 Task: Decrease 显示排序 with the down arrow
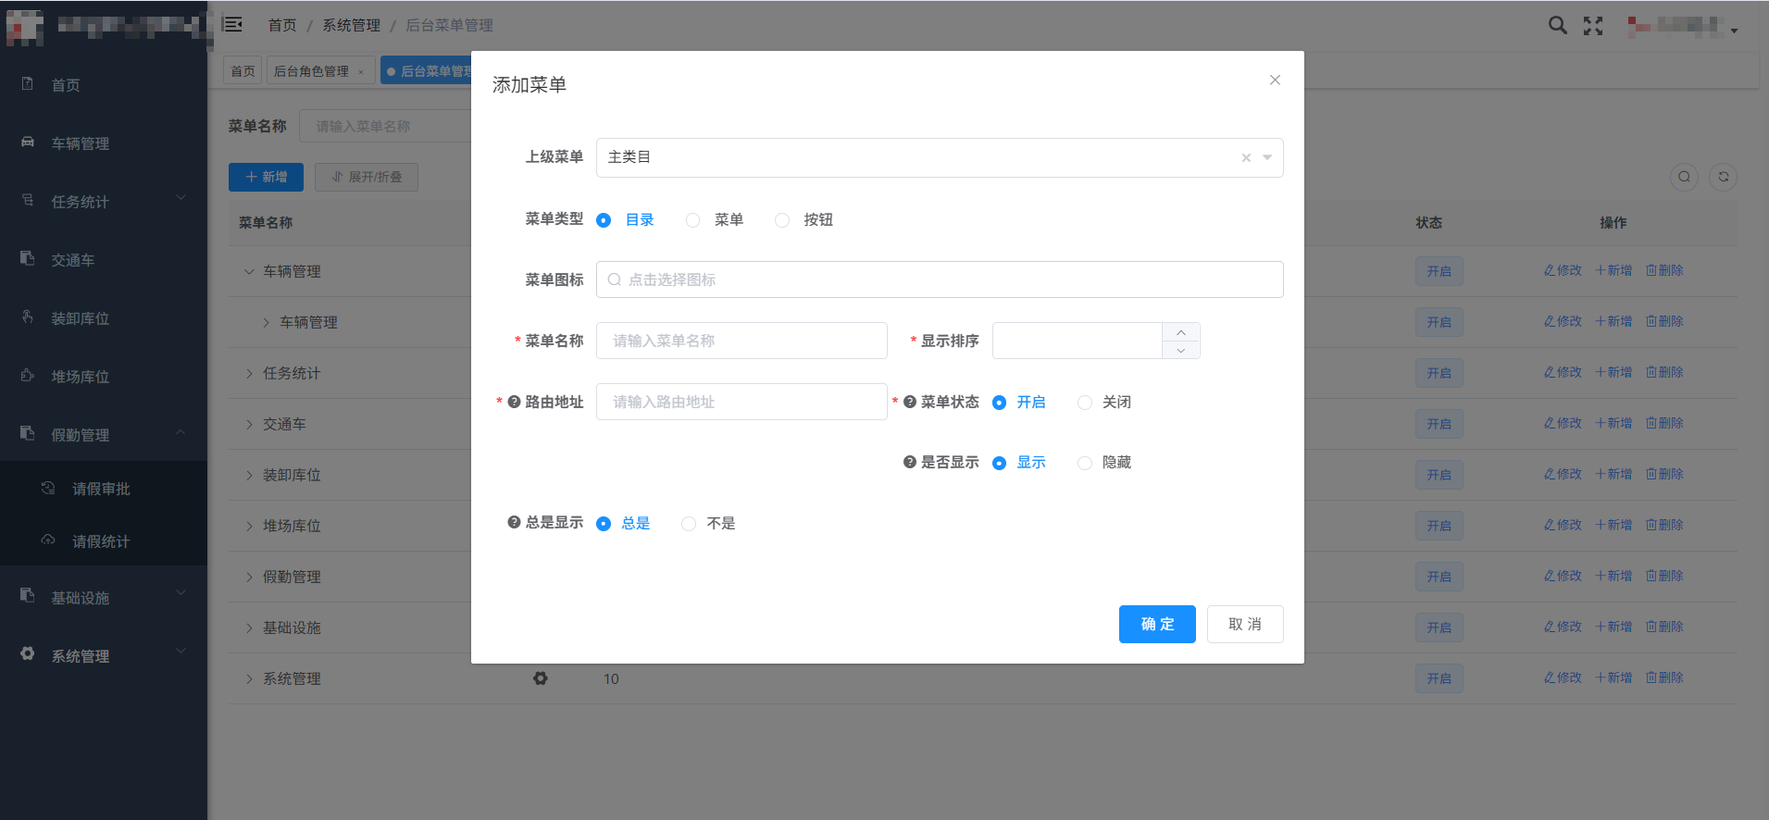[x=1181, y=350]
